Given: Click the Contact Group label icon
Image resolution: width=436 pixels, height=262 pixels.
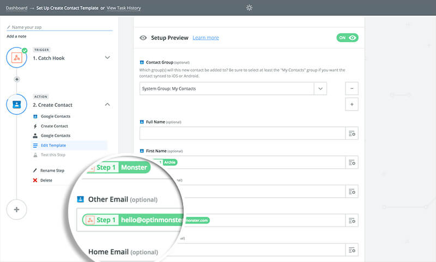Looking at the screenshot, I should pos(142,63).
